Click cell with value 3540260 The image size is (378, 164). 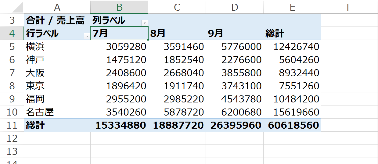(x=119, y=112)
